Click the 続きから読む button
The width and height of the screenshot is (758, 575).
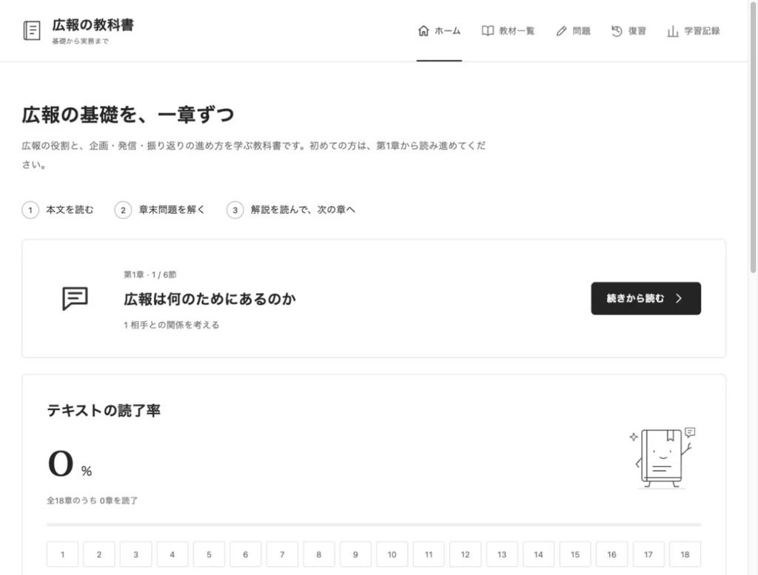click(x=645, y=299)
